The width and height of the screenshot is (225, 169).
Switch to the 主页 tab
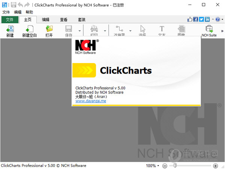point(28,20)
